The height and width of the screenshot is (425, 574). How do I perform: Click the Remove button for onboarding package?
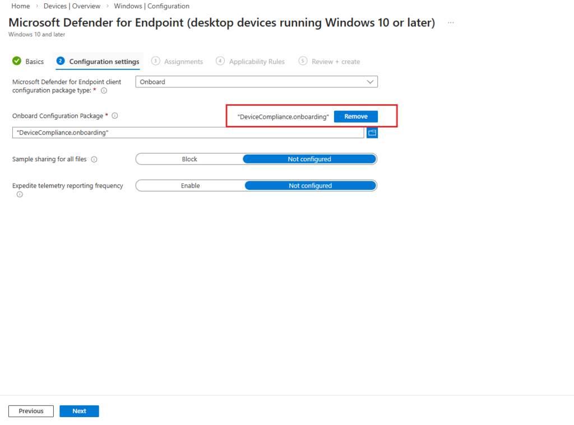[x=356, y=116]
